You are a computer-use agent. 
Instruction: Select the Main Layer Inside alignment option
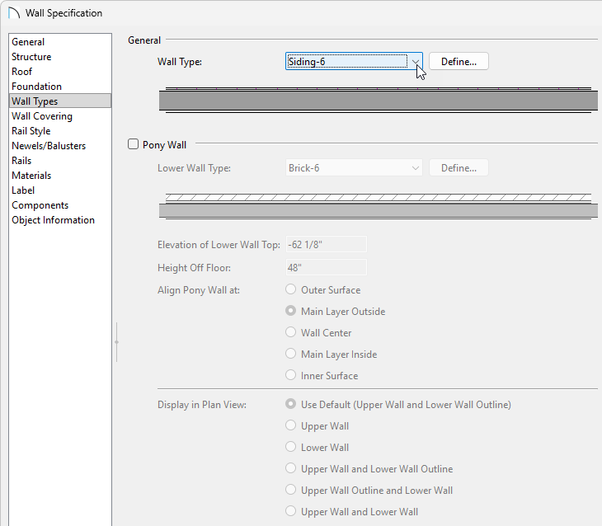pyautogui.click(x=290, y=354)
